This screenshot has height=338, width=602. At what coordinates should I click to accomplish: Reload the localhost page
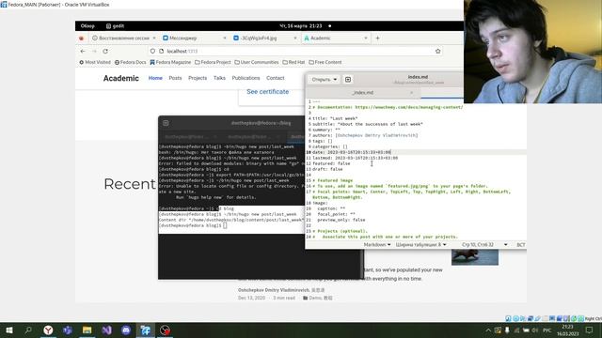point(105,51)
